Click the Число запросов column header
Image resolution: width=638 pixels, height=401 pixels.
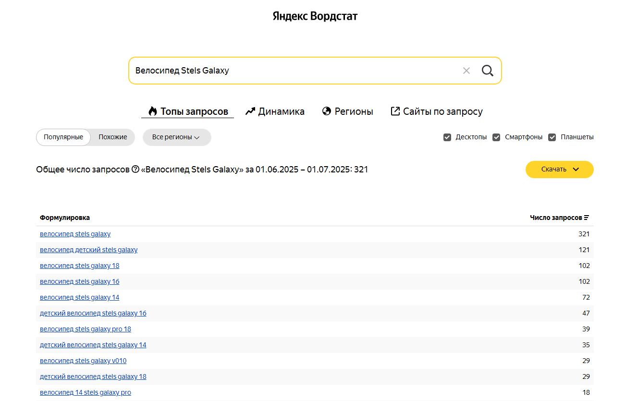click(x=556, y=218)
